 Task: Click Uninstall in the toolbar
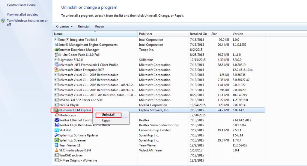84,27
